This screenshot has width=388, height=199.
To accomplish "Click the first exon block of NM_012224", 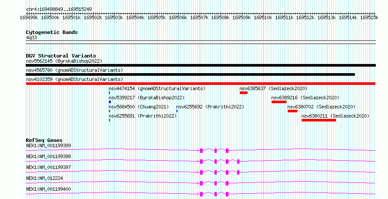I will 201,183.
